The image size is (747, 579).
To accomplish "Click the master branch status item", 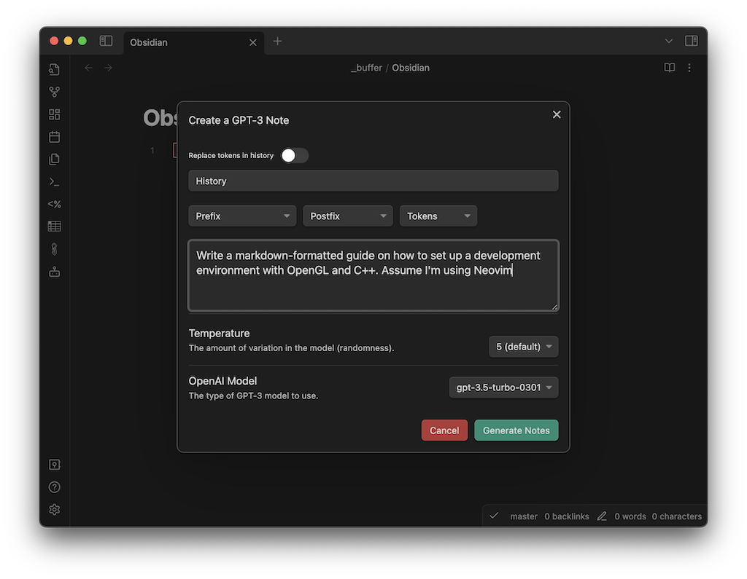I will (x=524, y=516).
